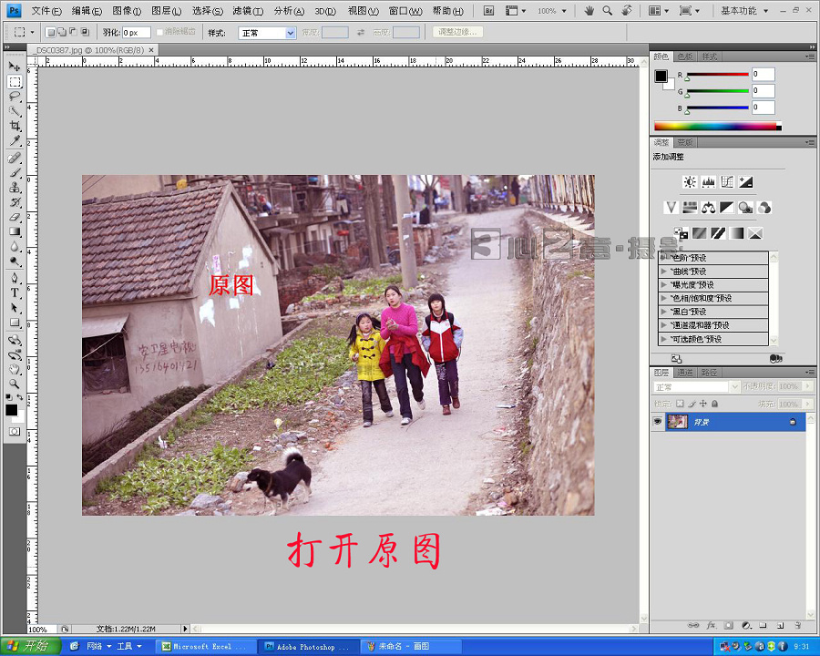Open the 滤镜(T) menu
The height and width of the screenshot is (656, 820).
247,11
